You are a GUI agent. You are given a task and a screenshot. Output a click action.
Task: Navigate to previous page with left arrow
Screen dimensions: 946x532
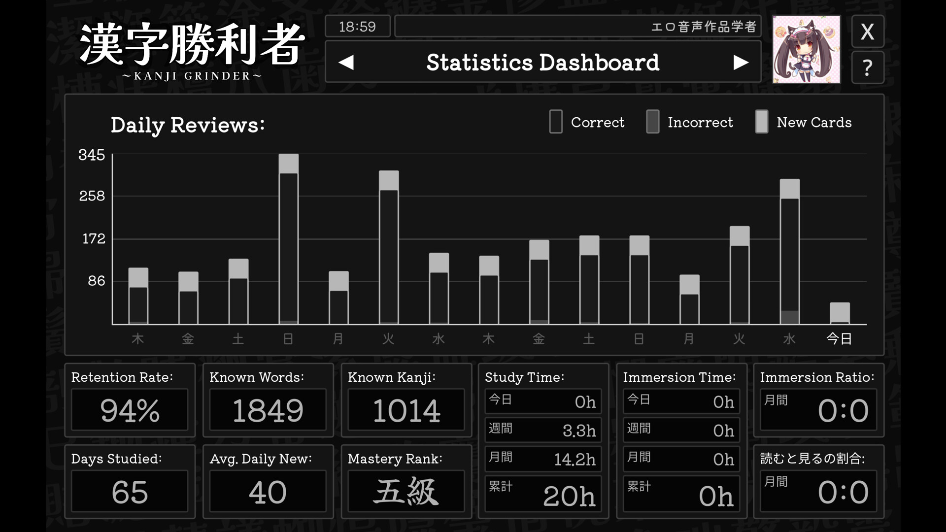tap(348, 62)
